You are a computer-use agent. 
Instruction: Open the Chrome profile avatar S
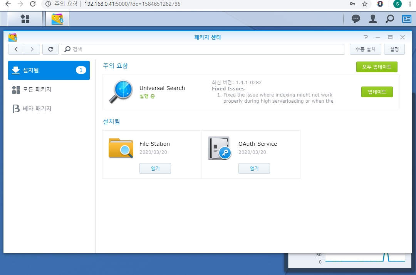tap(398, 4)
